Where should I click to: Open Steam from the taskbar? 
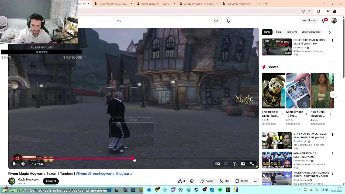tap(196, 190)
